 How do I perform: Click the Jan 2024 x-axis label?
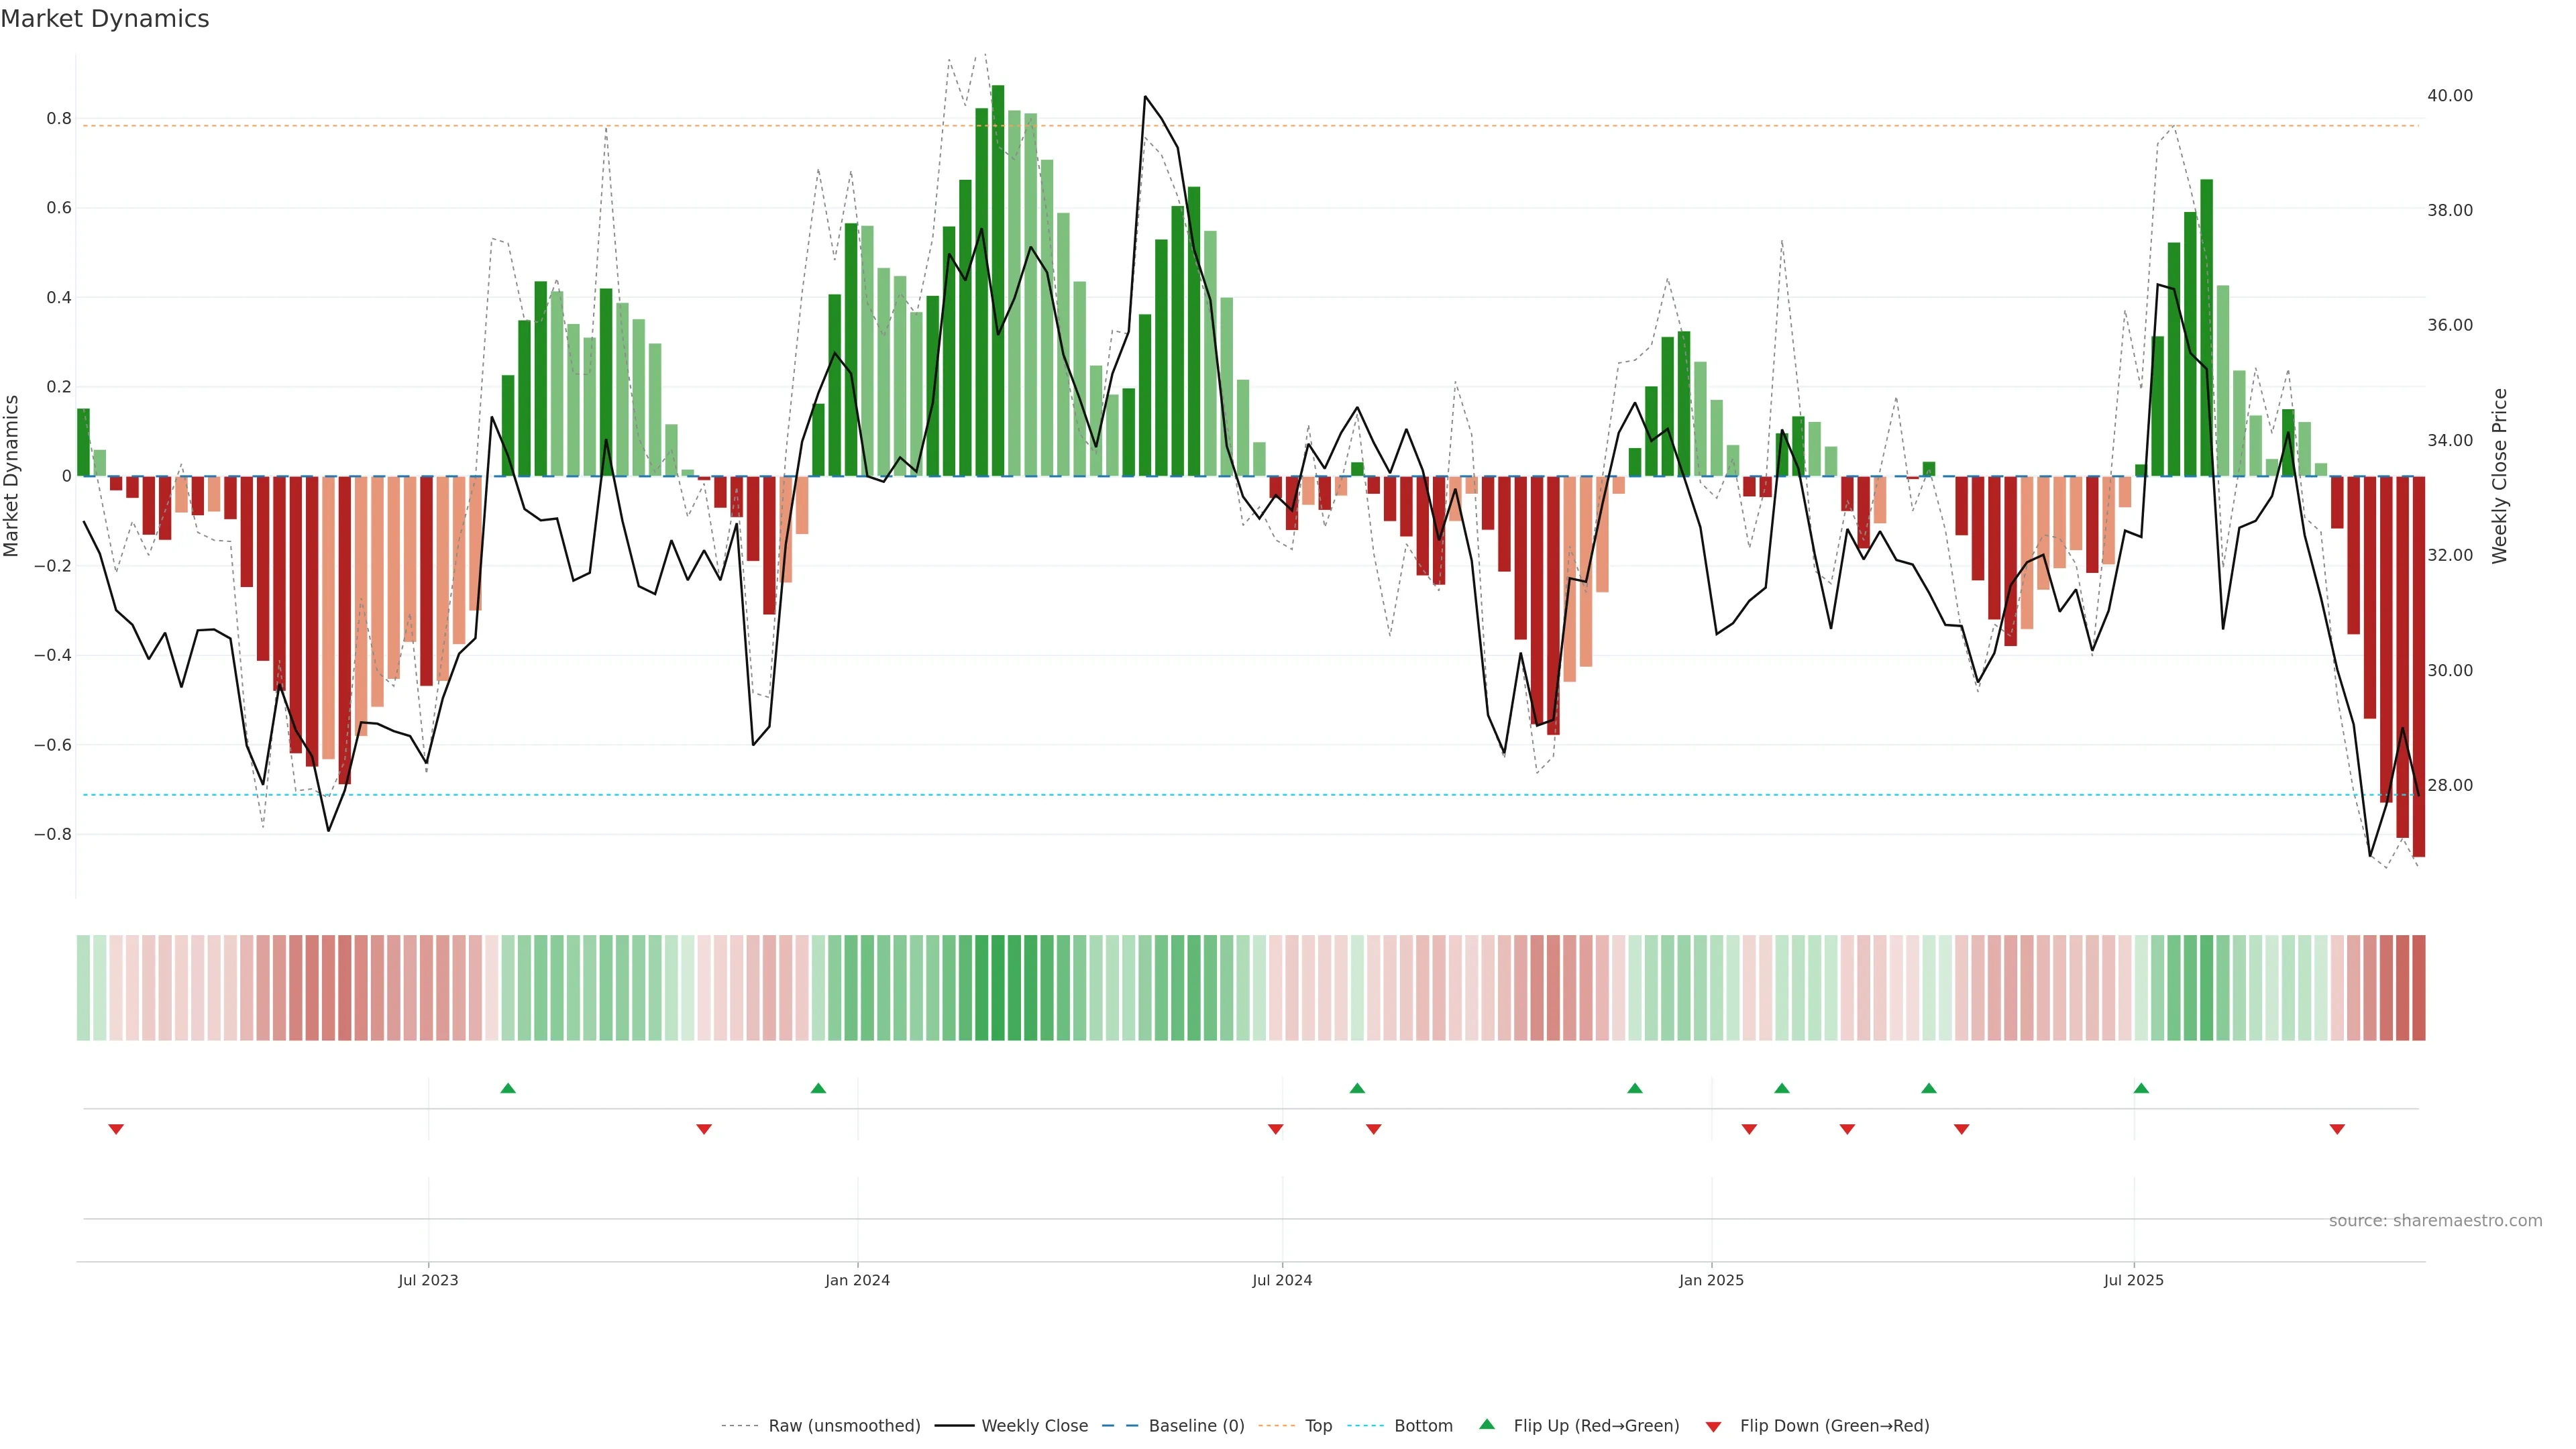857,1280
